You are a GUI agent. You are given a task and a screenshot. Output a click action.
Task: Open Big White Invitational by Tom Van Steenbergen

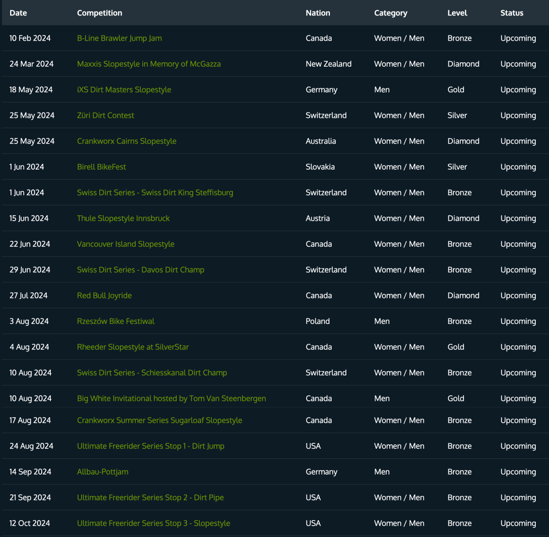pos(172,399)
